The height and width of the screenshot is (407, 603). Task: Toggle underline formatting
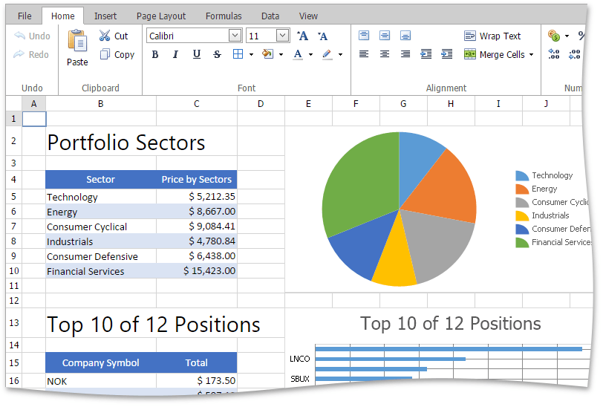pos(197,55)
